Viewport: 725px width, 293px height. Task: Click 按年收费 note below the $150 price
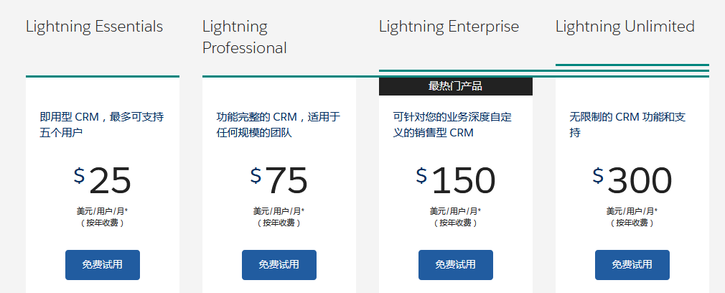(455, 223)
